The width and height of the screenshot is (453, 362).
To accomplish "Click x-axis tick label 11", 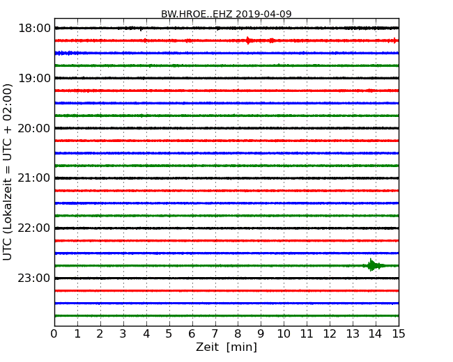I will click(307, 334).
